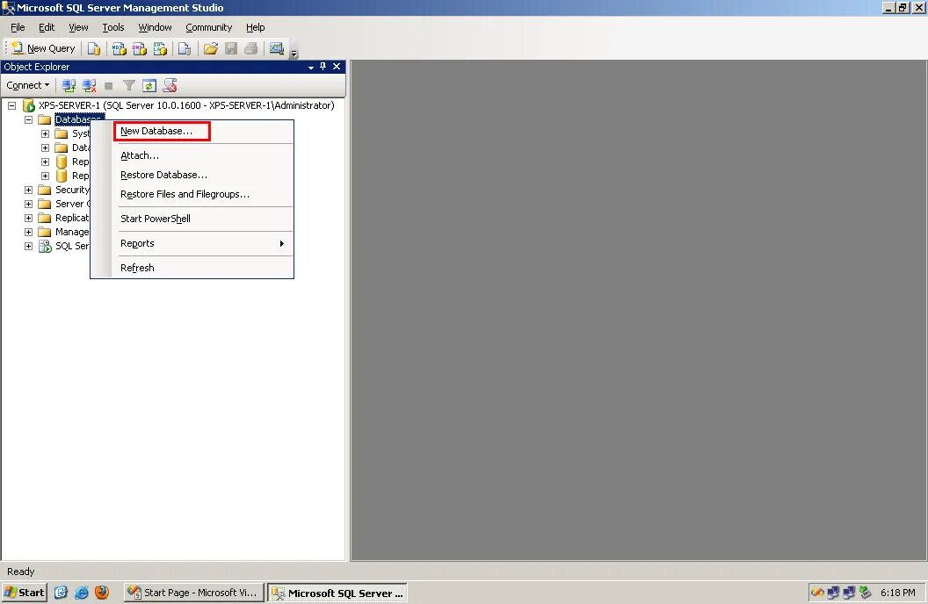Expand the SQL Server Agent node
Screen dimensions: 928x604
tap(28, 247)
